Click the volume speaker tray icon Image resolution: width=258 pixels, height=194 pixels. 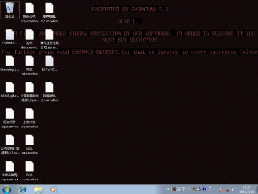(234, 189)
